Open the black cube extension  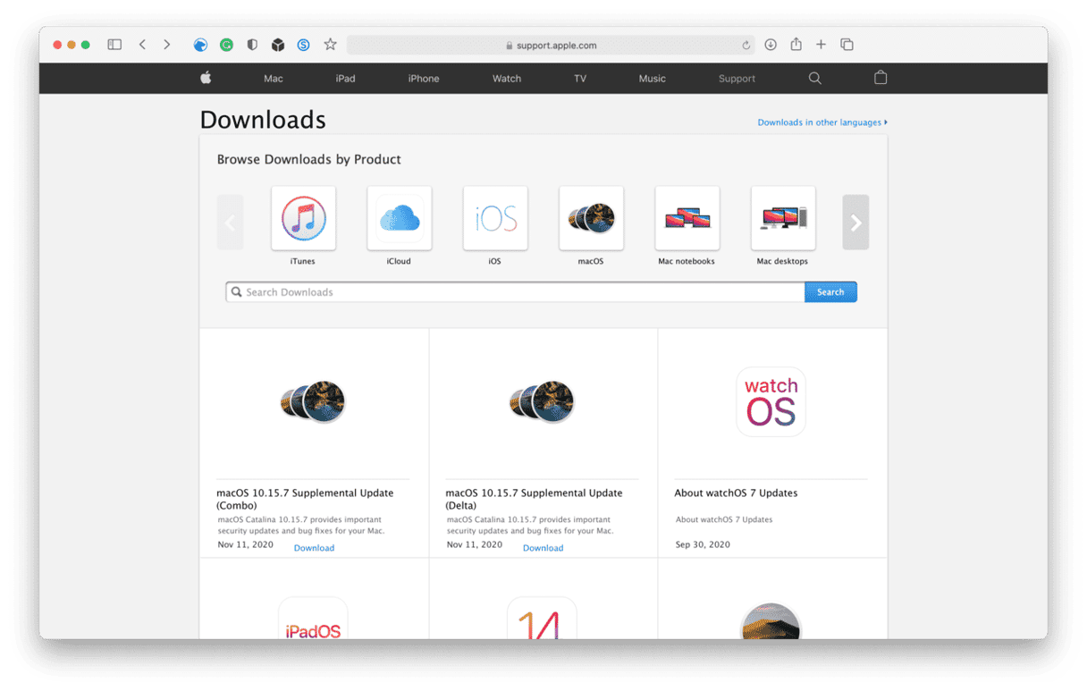tap(278, 45)
